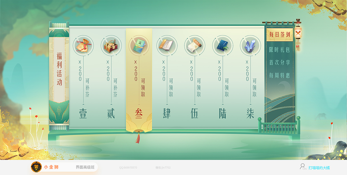Viewport: 347px width, 175px height.
Task: Select the red envelope reward for day 壹
Action: 83,45
